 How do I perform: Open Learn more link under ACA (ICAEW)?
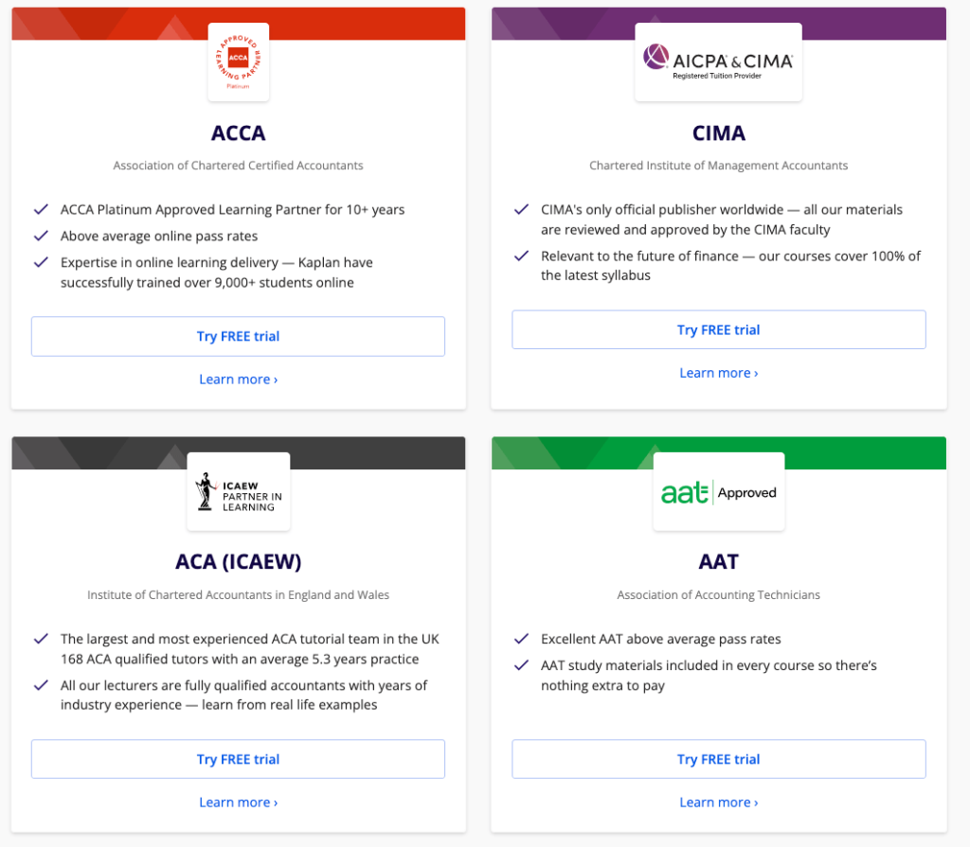coord(238,802)
